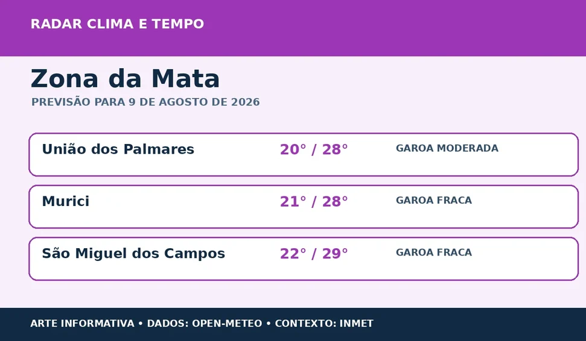
Task: Click the União dos Palmares city name
Action: (x=118, y=149)
